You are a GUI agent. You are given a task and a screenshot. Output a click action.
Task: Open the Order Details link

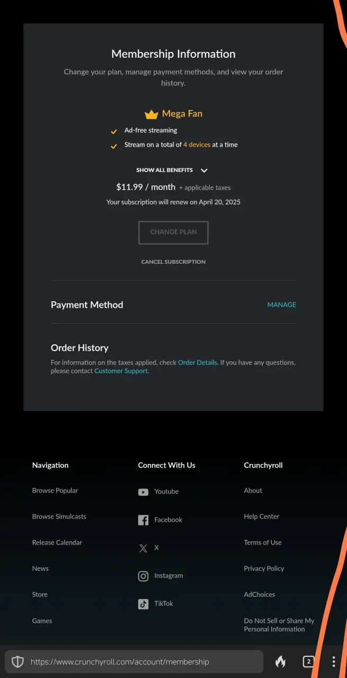[x=198, y=363]
